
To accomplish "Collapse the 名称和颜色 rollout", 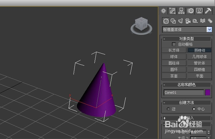I will pos(186,85).
